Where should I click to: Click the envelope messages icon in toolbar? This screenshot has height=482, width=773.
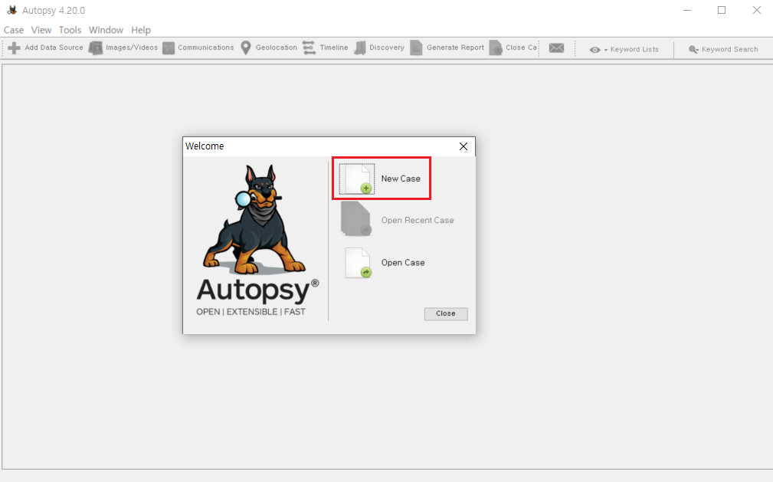coord(557,48)
